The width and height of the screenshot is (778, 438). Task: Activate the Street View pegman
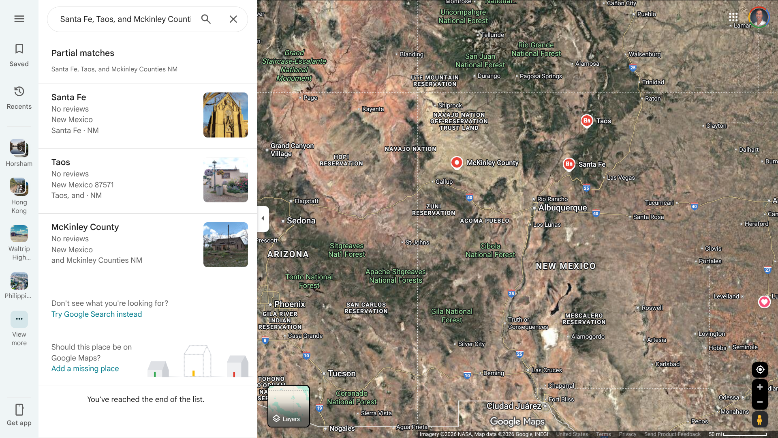pyautogui.click(x=760, y=419)
